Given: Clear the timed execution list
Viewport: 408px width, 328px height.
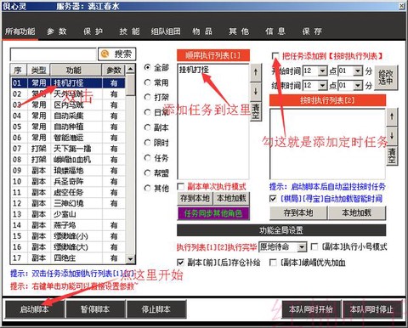Looking at the screenshot, I should (392, 156).
